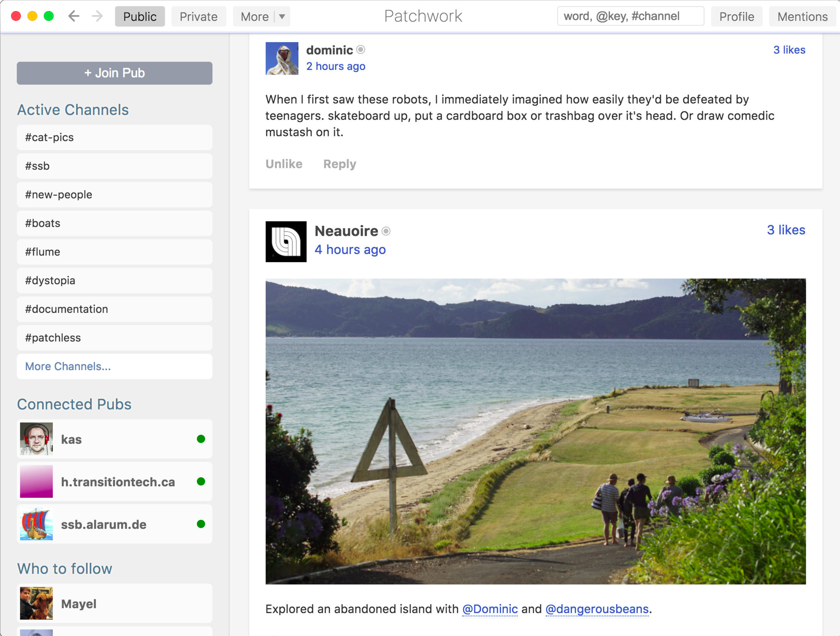Click the status circle beside Neauoire's name

[386, 231]
